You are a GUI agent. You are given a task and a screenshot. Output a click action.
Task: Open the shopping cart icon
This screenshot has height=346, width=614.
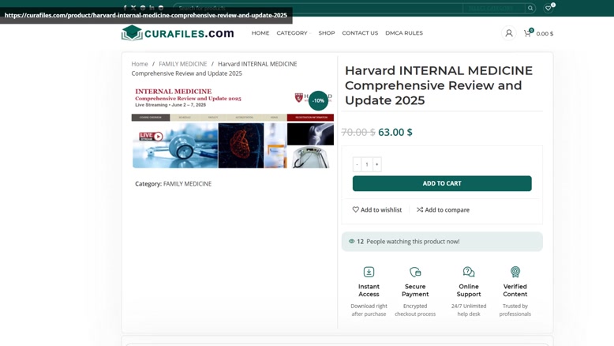point(527,33)
